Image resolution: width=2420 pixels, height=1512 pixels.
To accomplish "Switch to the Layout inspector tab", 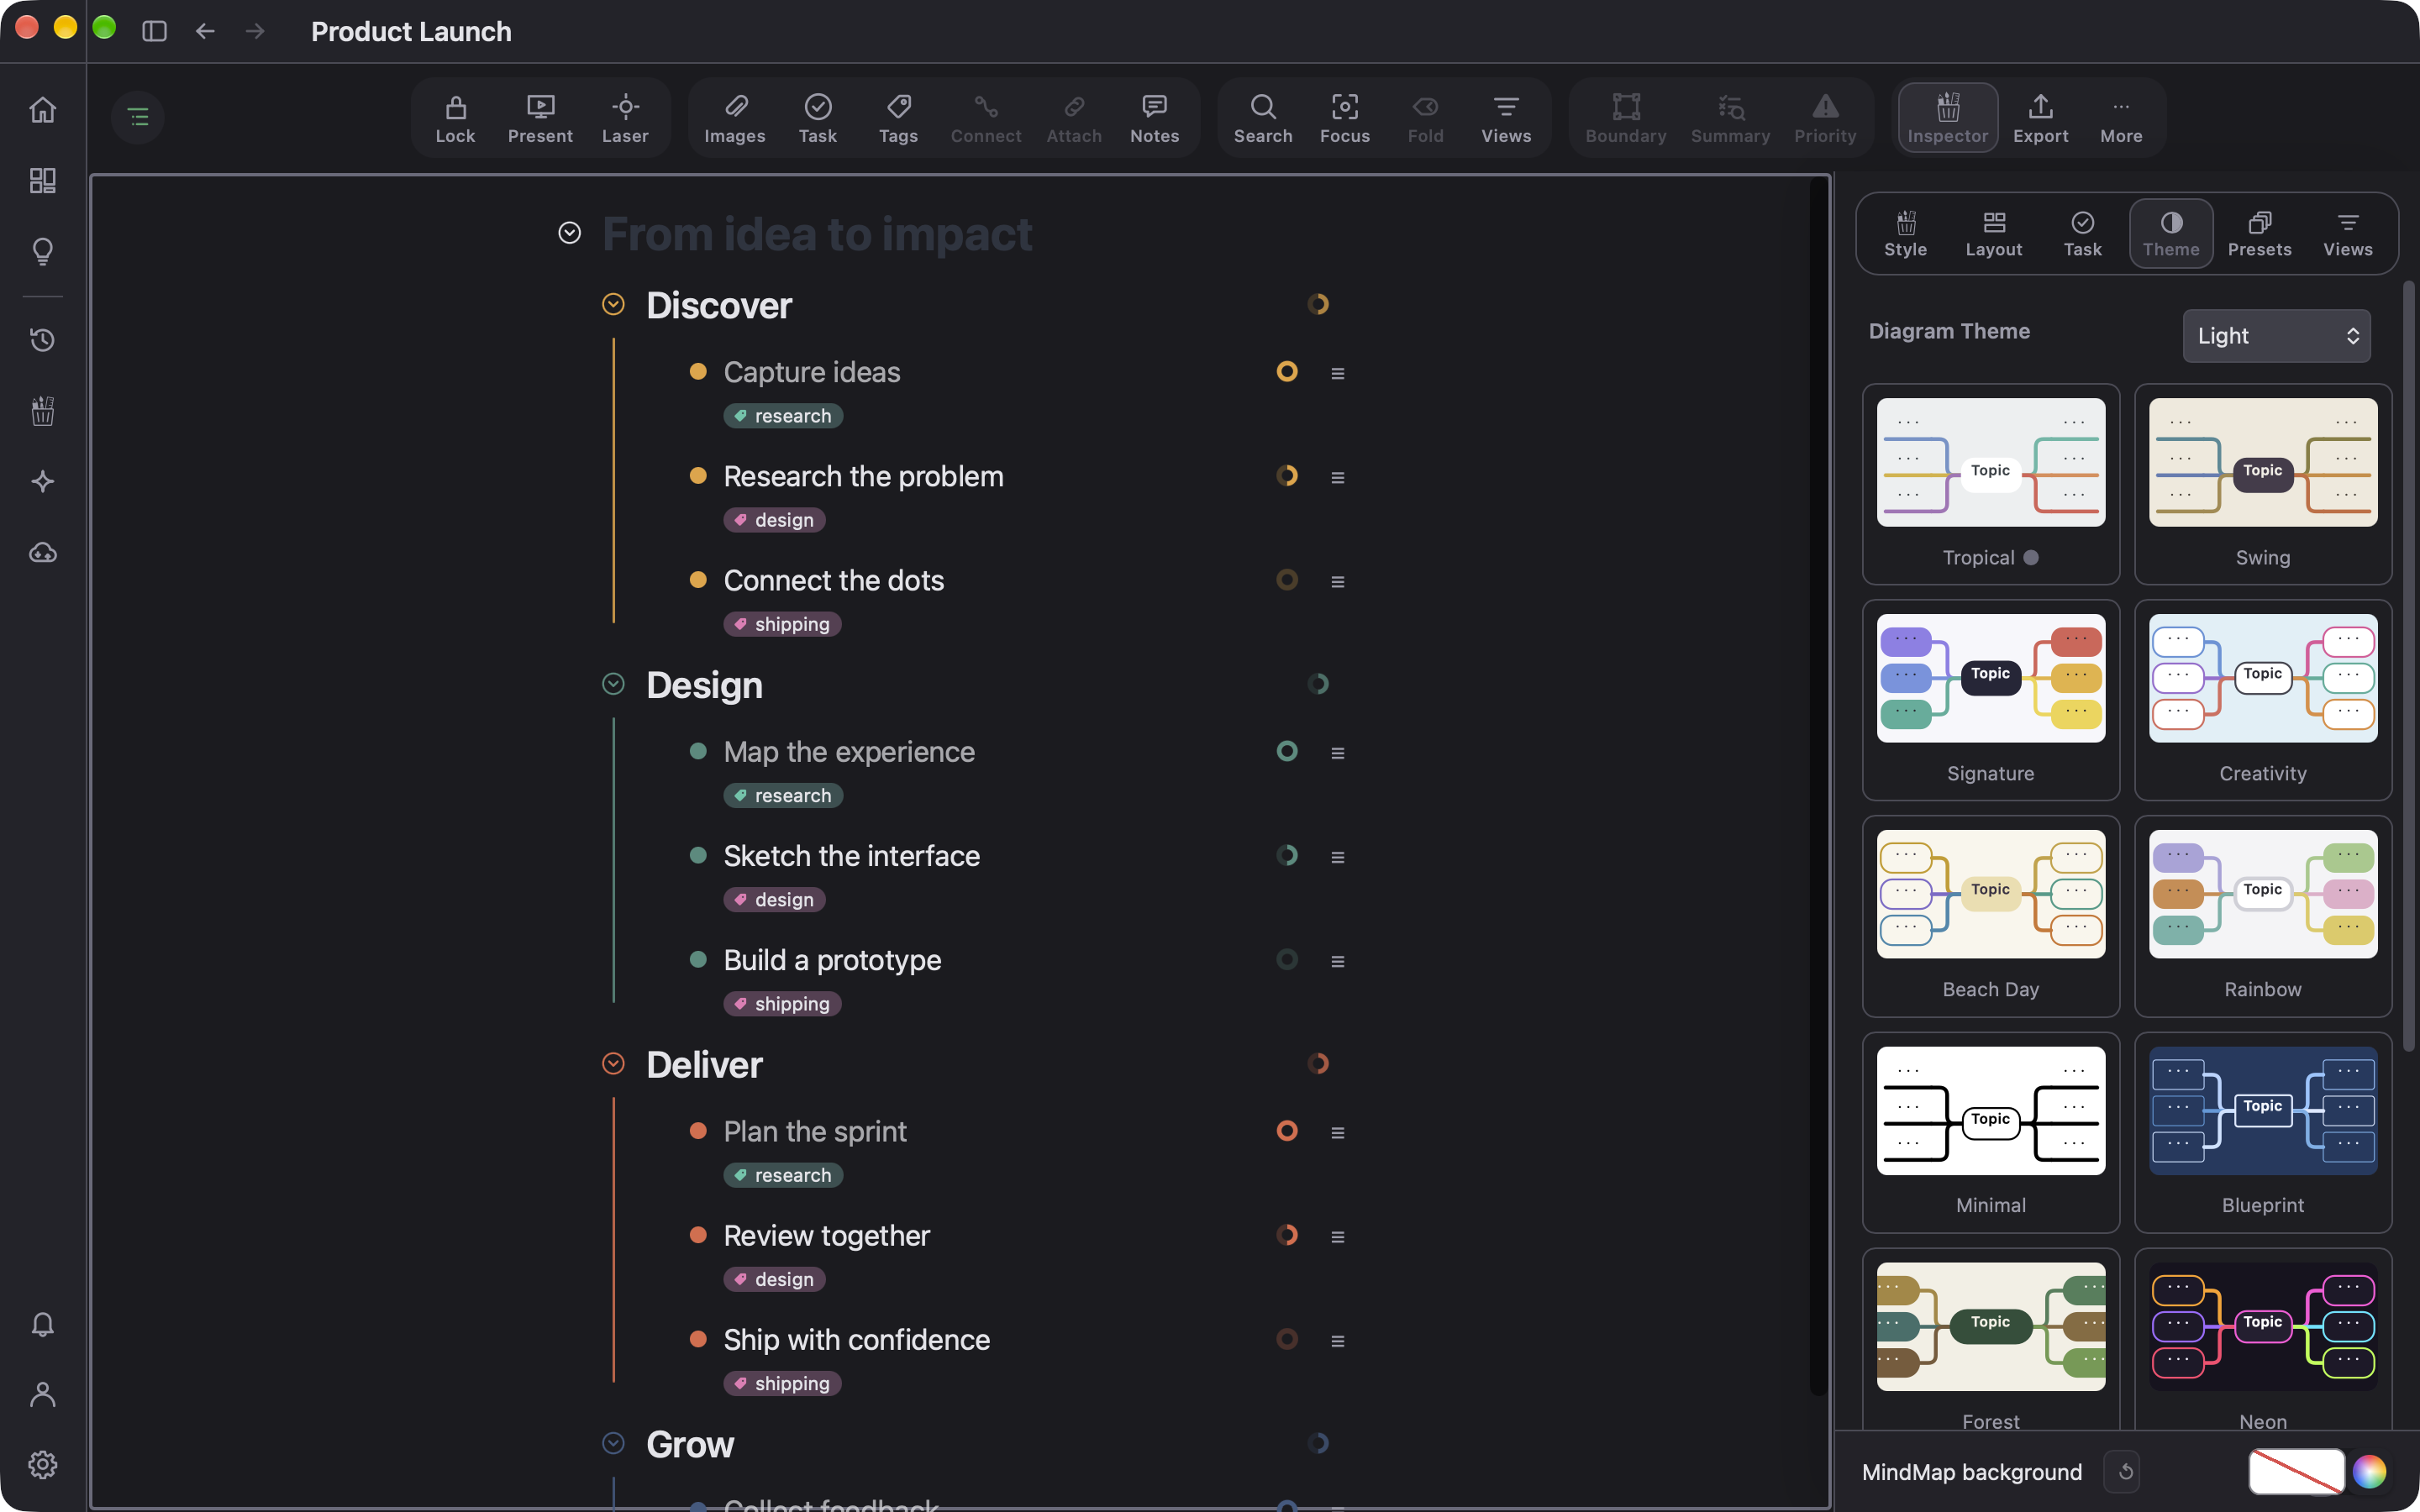I will [x=1993, y=234].
